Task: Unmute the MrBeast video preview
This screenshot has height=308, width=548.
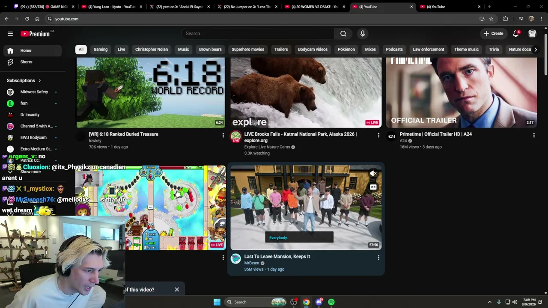Action: point(373,173)
